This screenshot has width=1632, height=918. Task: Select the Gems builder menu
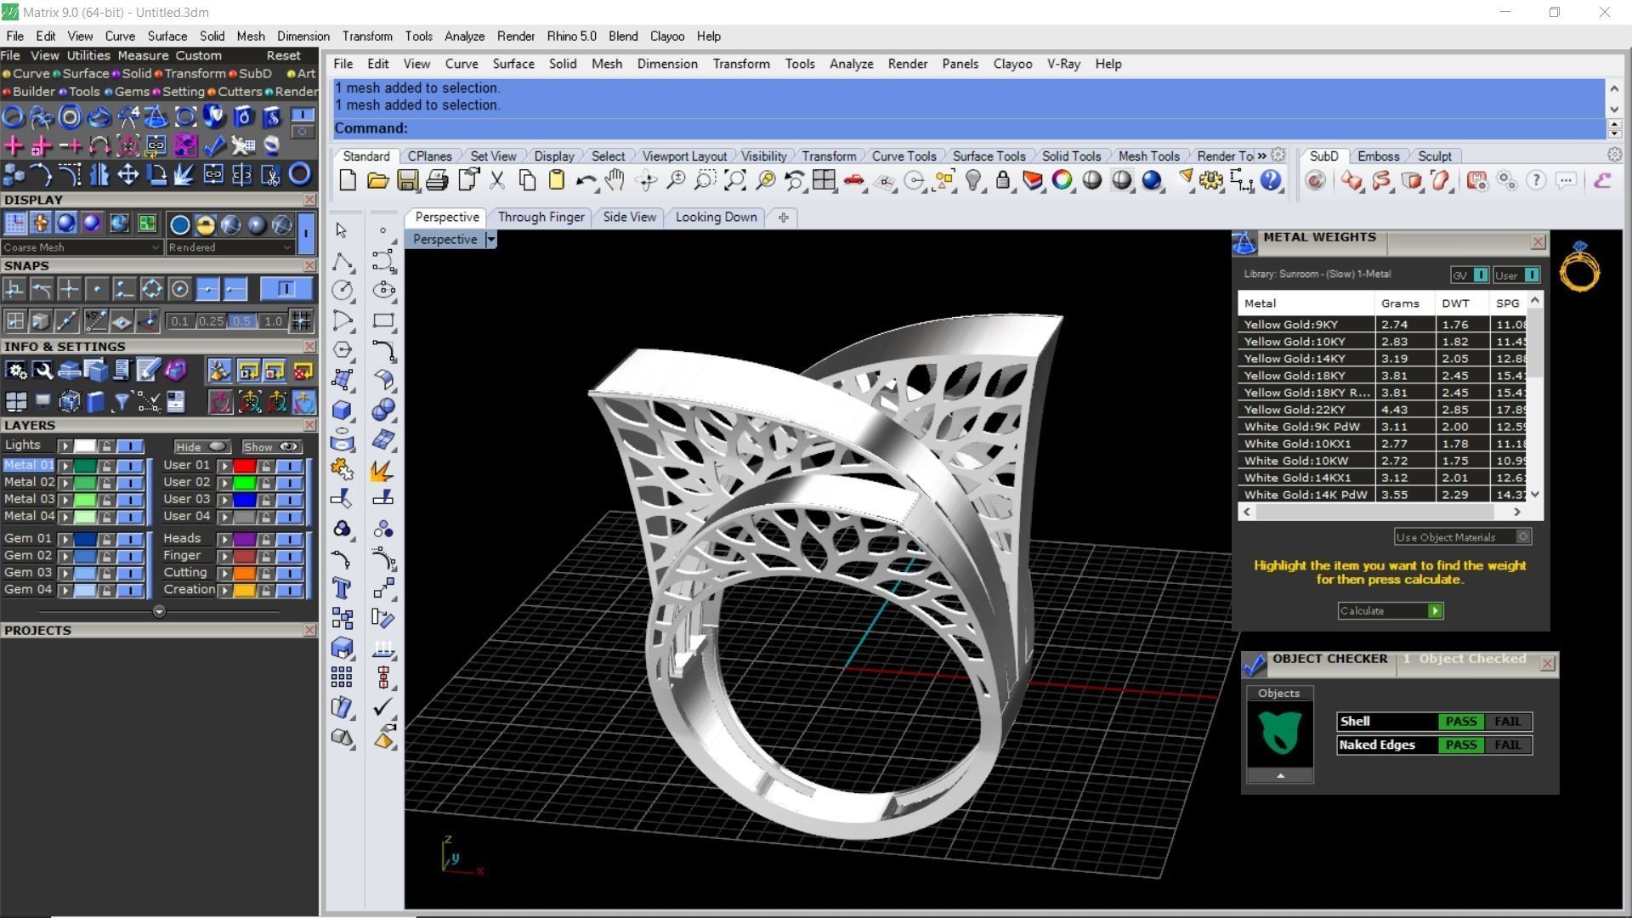pyautogui.click(x=132, y=92)
